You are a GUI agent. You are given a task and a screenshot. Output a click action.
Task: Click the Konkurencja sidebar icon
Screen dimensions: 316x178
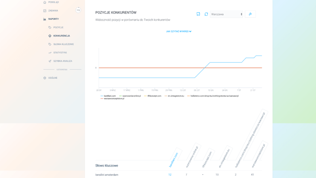[x=50, y=36]
